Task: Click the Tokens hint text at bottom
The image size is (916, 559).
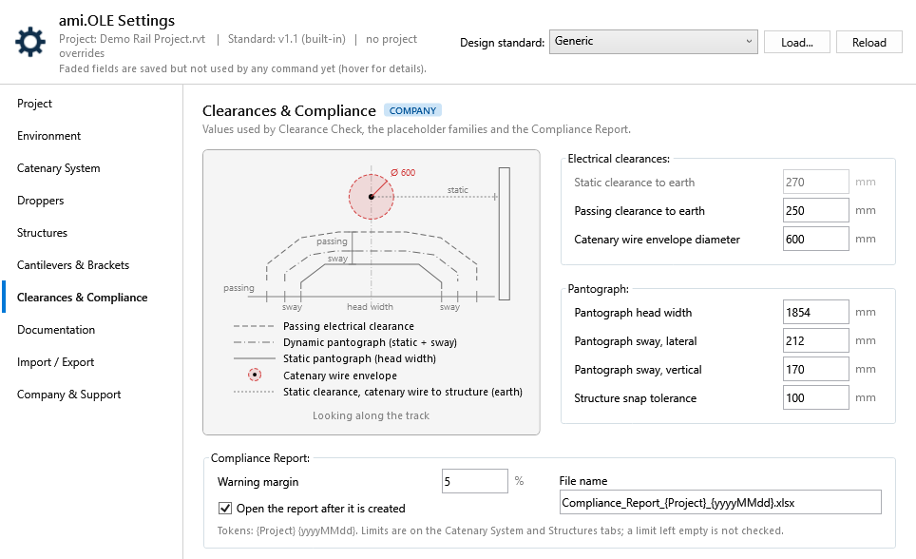Action: click(x=501, y=530)
